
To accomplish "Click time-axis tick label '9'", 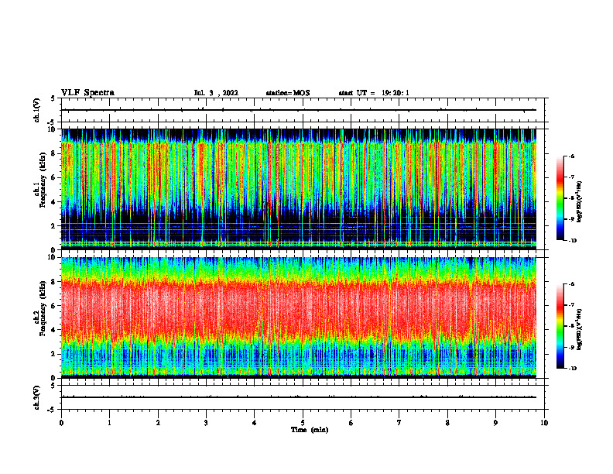I will 495,423.
